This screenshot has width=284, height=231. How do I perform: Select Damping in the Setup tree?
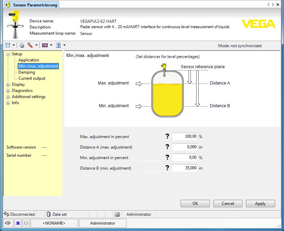27,72
